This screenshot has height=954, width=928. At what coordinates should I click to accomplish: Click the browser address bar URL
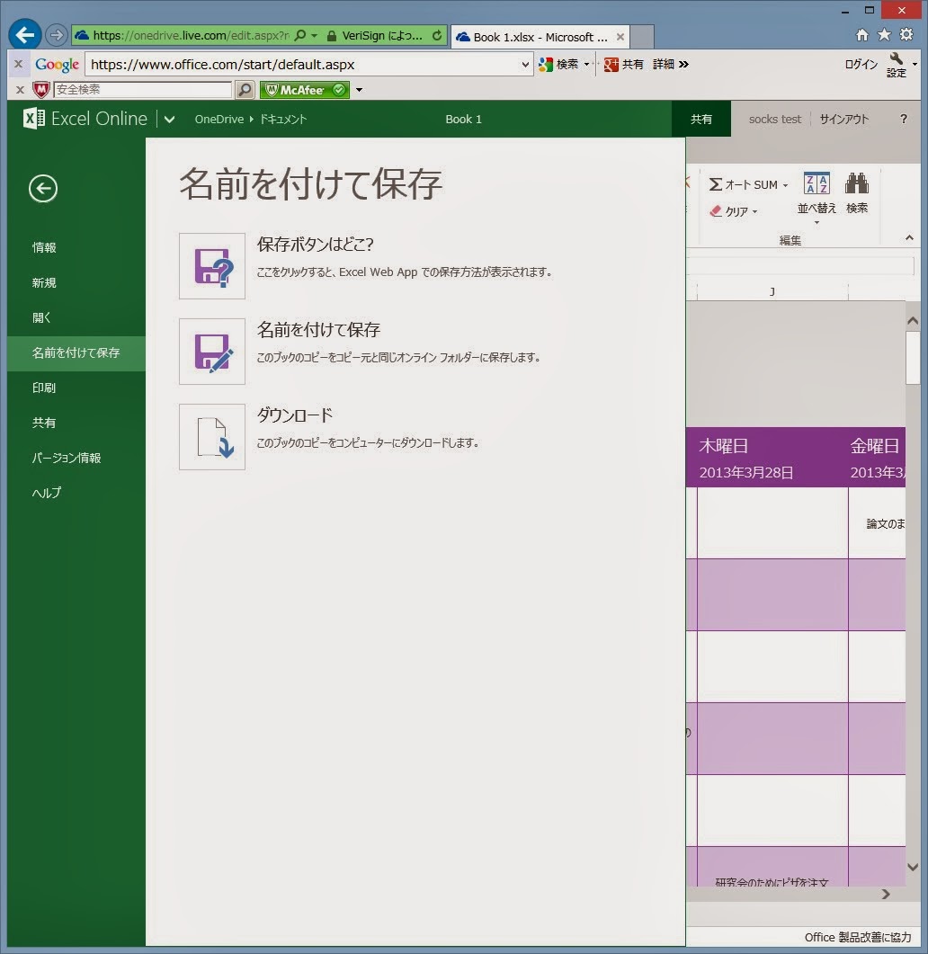pos(191,35)
